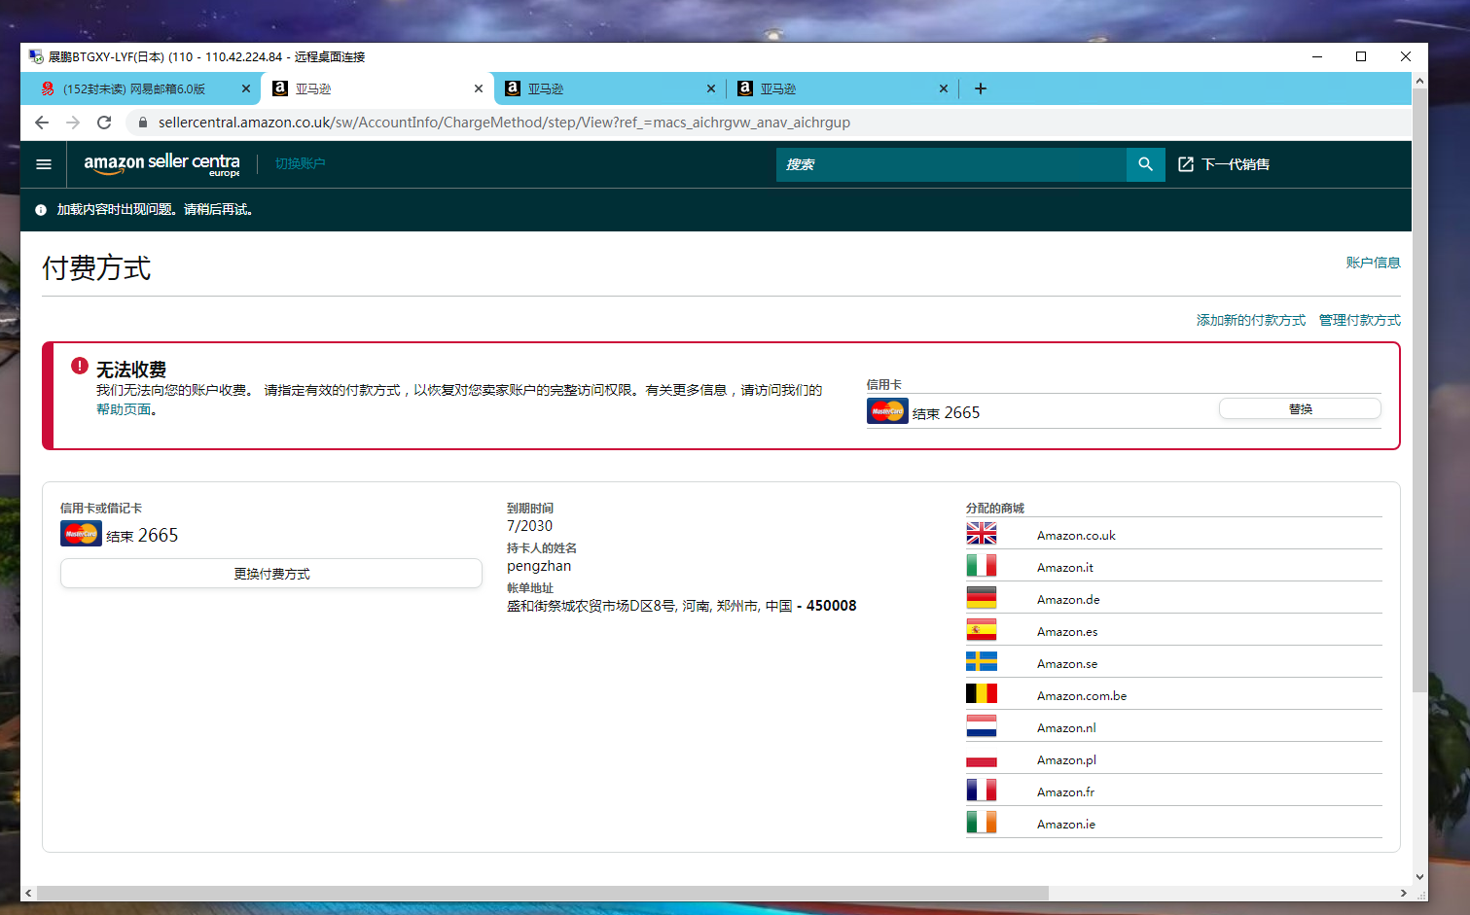This screenshot has height=915, width=1470.
Task: Click the Mastercard icon in error banner
Action: [887, 411]
